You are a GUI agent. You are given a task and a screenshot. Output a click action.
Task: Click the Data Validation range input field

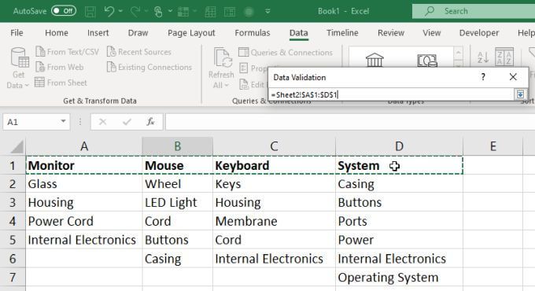pyautogui.click(x=391, y=94)
